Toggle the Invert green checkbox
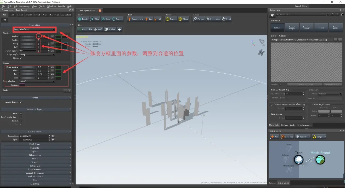 point(287,98)
